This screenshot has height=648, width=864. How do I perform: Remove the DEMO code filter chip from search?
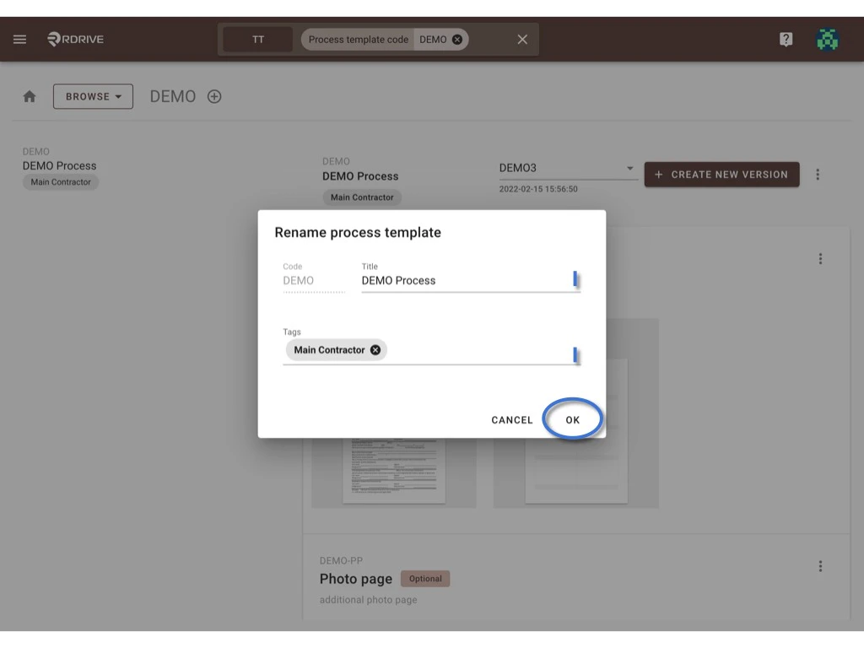(456, 39)
